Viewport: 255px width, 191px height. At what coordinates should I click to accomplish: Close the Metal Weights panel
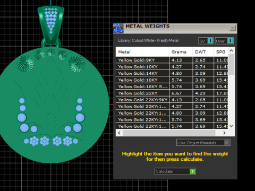tap(233, 28)
